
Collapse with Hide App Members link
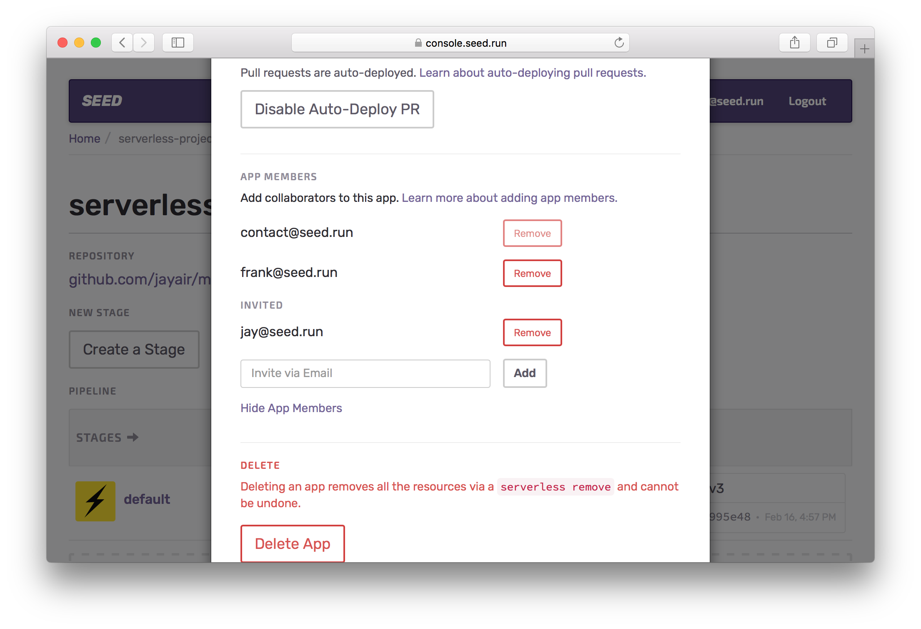click(x=291, y=408)
